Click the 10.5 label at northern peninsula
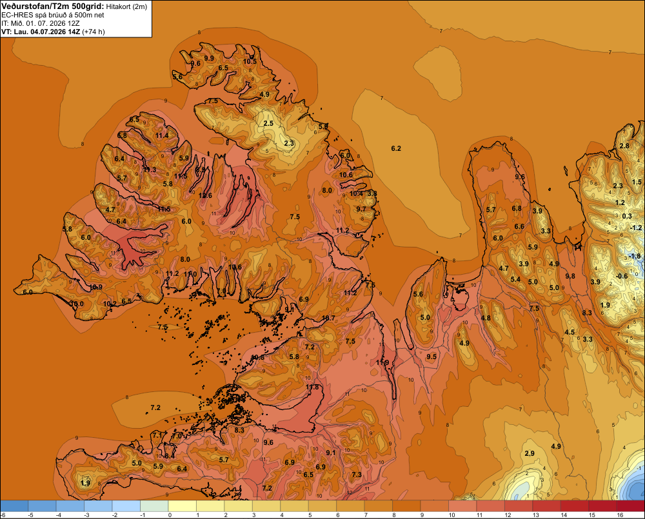 click(x=250, y=61)
